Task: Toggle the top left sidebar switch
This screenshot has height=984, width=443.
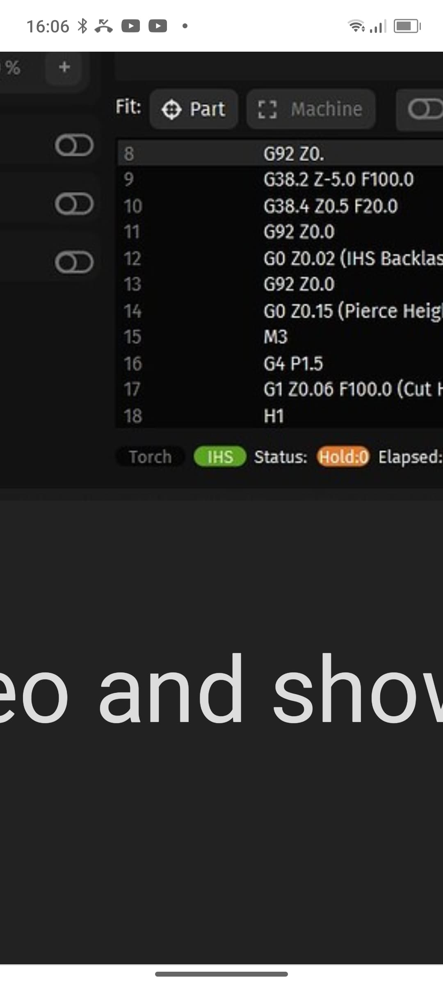Action: point(74,145)
